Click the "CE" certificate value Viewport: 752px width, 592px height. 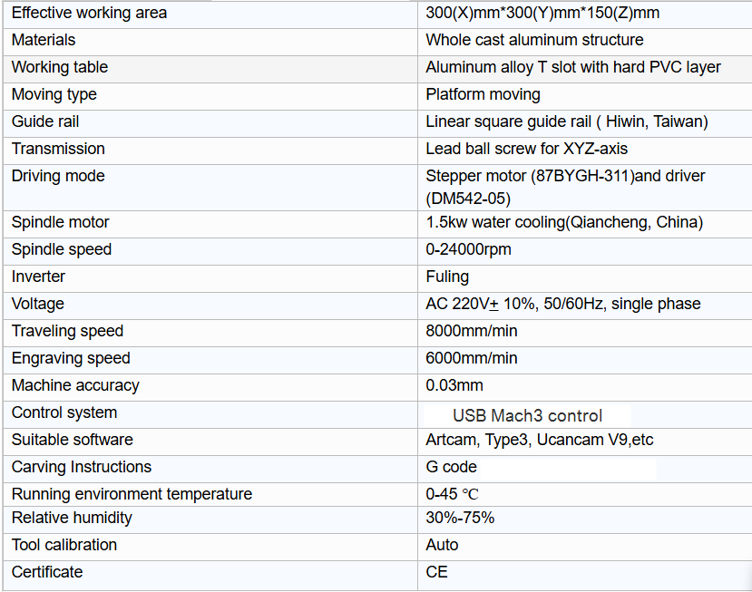[x=436, y=572]
